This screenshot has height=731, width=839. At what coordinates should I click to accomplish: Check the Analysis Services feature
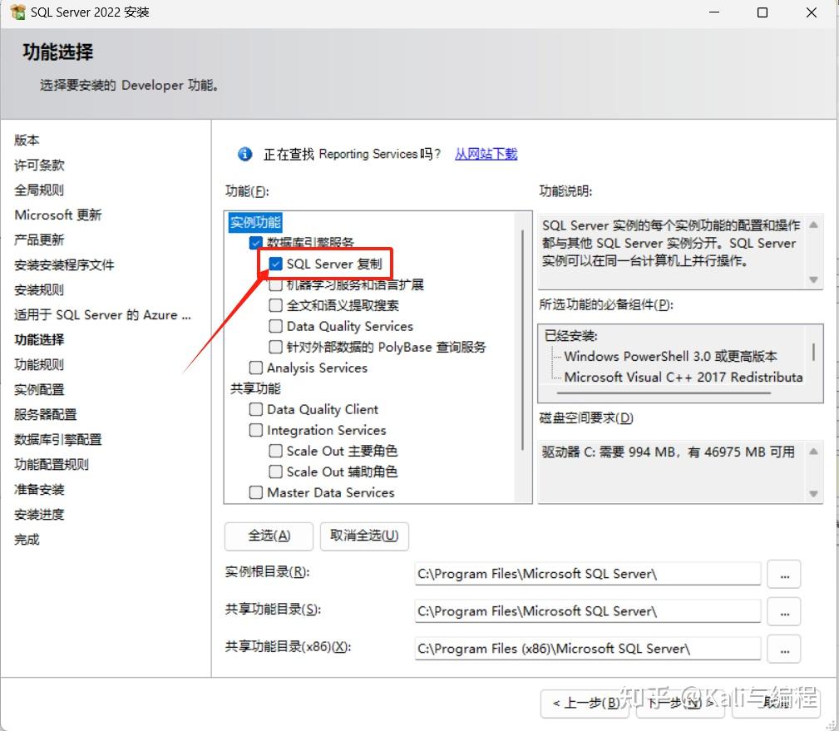(x=255, y=368)
